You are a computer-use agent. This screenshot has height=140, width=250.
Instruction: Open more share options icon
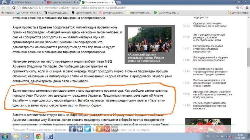click(x=114, y=129)
